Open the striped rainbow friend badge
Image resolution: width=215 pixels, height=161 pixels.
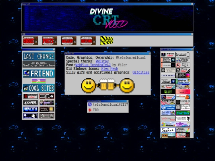click(39, 81)
